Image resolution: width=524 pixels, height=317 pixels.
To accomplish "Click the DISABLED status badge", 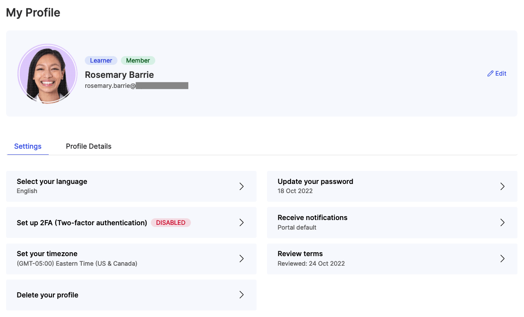I will (x=171, y=222).
